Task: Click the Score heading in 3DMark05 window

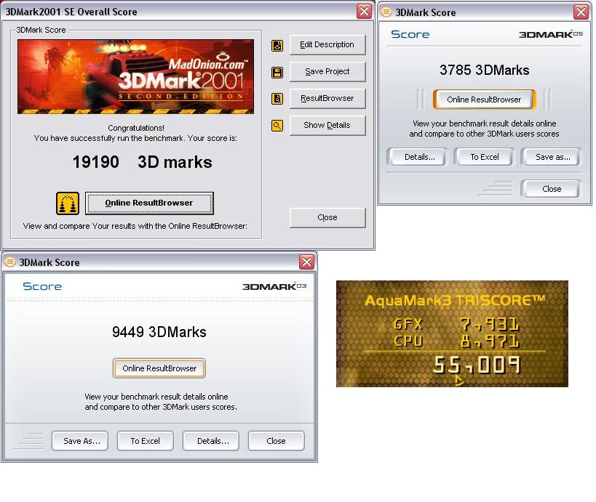Action: tap(410, 34)
